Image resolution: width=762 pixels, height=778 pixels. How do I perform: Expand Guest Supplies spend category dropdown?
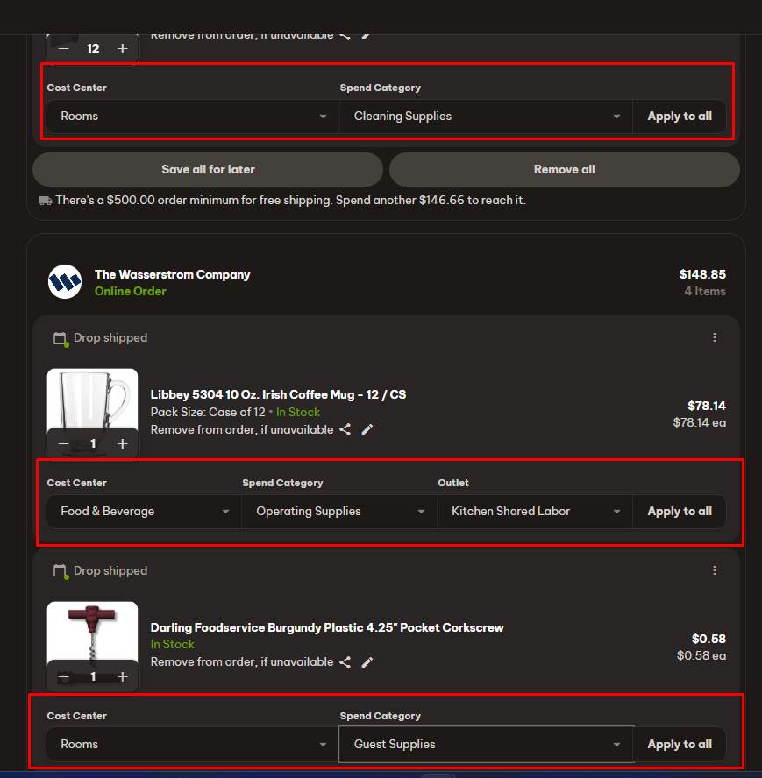[487, 745]
